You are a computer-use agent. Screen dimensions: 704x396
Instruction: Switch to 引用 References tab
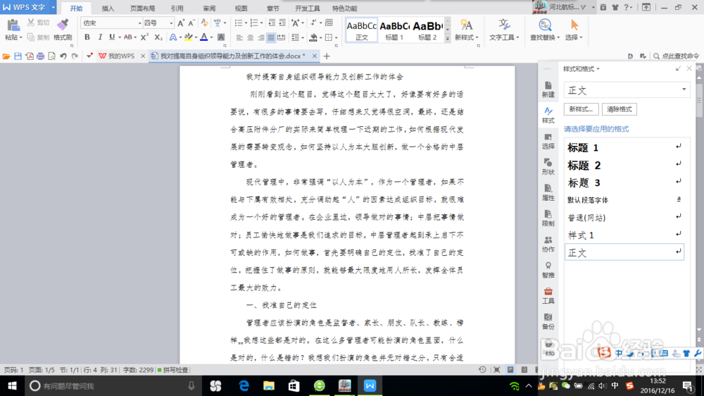[177, 8]
